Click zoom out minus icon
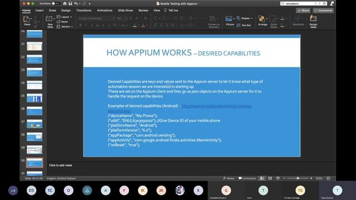 click(284, 178)
